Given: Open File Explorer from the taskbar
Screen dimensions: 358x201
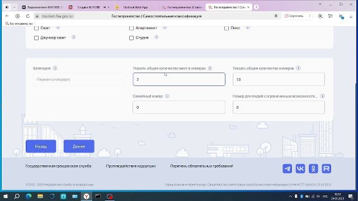Looking at the screenshot, I should pos(40,196).
